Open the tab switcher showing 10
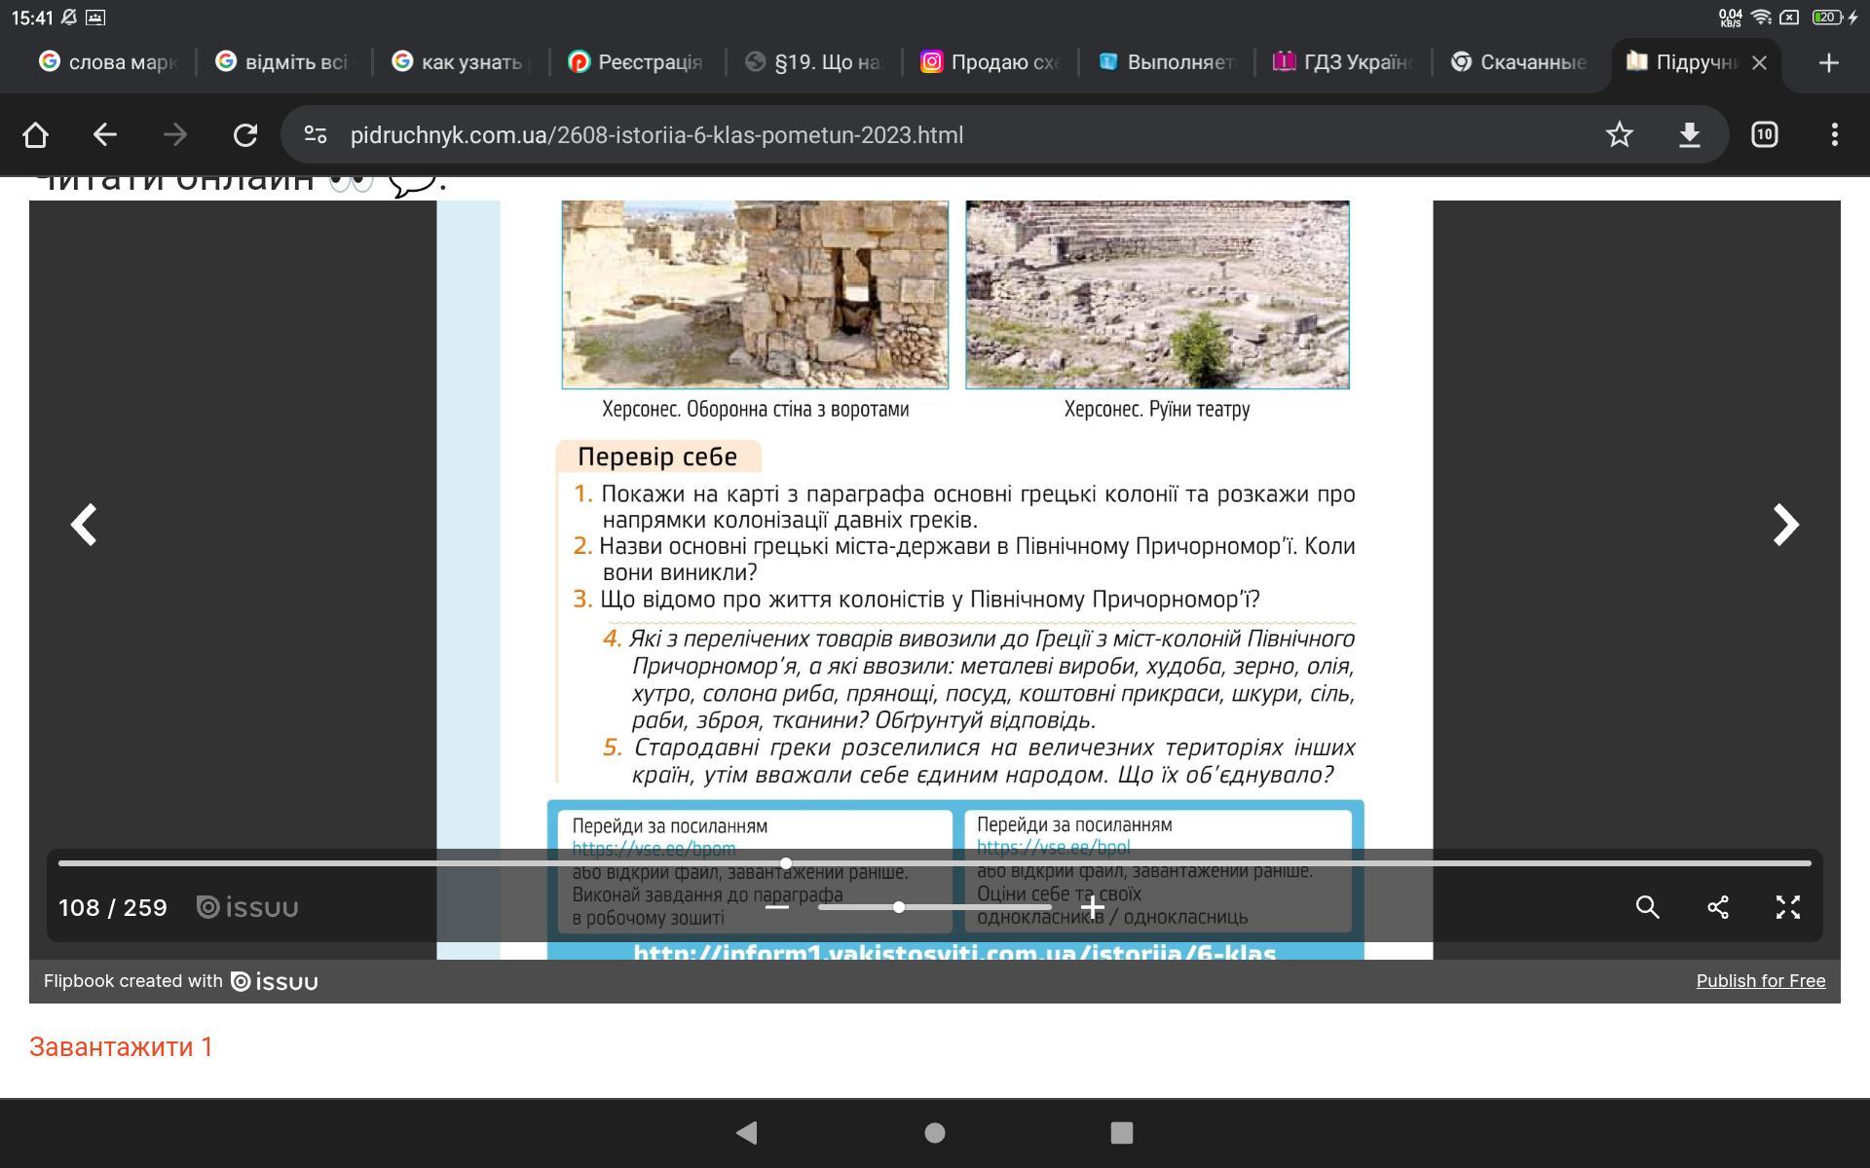The image size is (1870, 1168). tap(1764, 134)
